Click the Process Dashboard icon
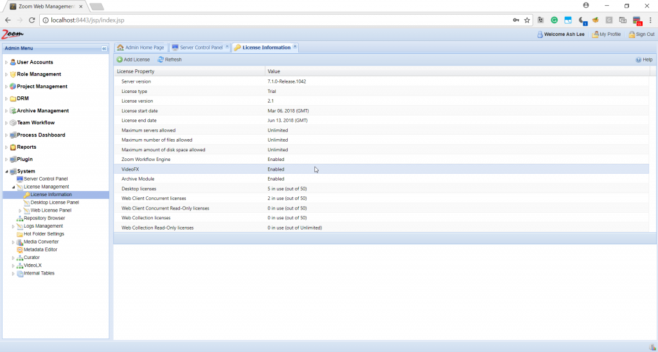The height and width of the screenshot is (352, 658). 13,135
